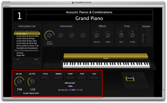Select the ElectricPianos&Combinations set heading
Image resolution: width=167 pixels, height=103 pixels.
(x=27, y=50)
